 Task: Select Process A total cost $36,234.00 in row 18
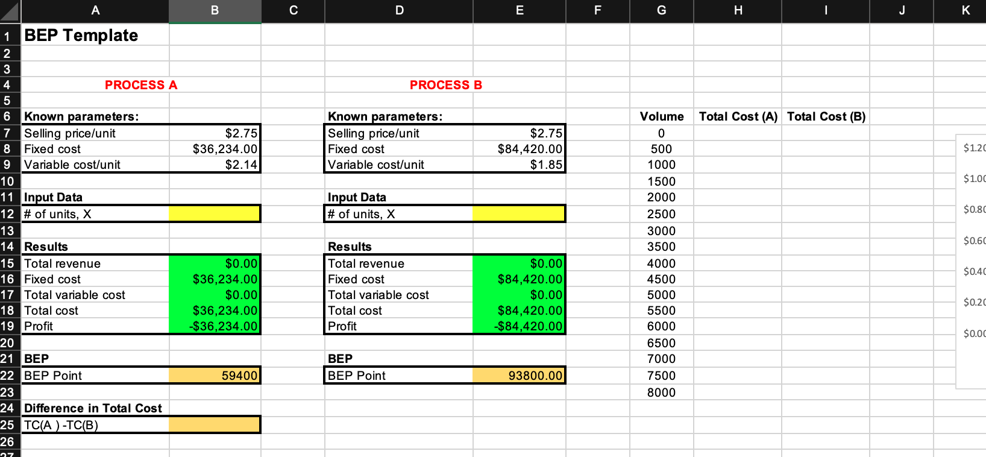coord(215,310)
